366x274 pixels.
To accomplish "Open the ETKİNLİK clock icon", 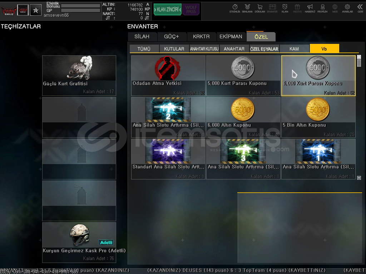I will [235, 9].
